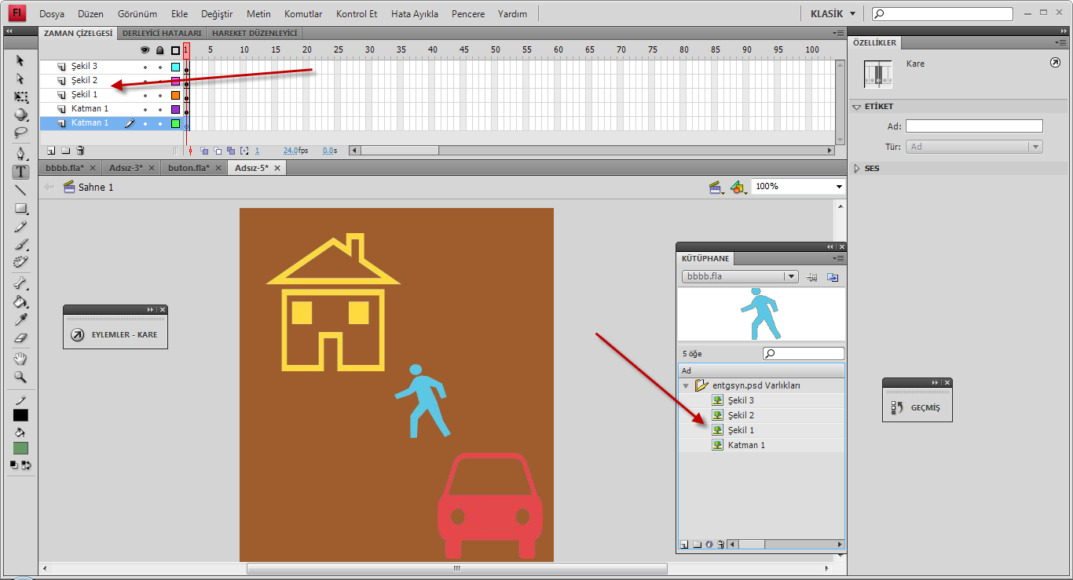Show all layers as outlines header

pos(175,50)
